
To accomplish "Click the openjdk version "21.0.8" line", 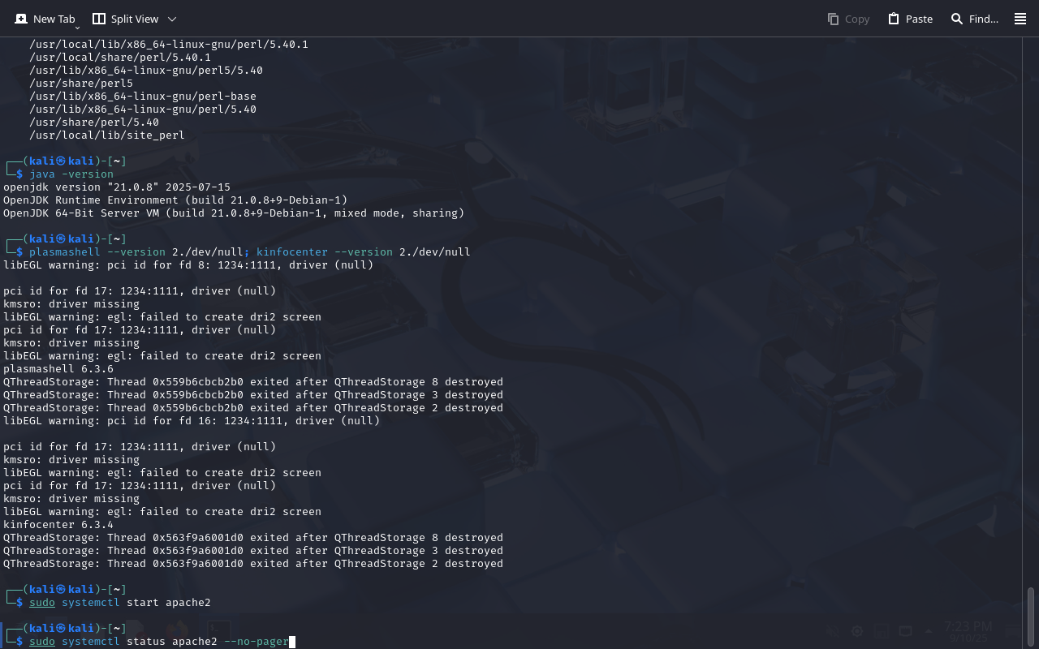I will point(117,187).
